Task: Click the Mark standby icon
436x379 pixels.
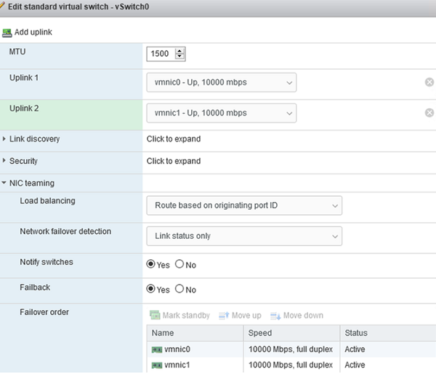Action: [x=154, y=315]
